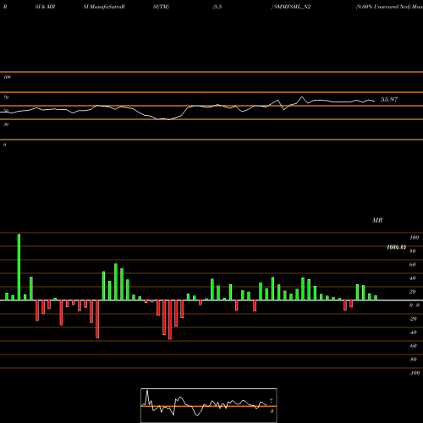This screenshot has height=423, width=423.
Task: Click the '(5,5' parameter text
Action: (217, 7)
